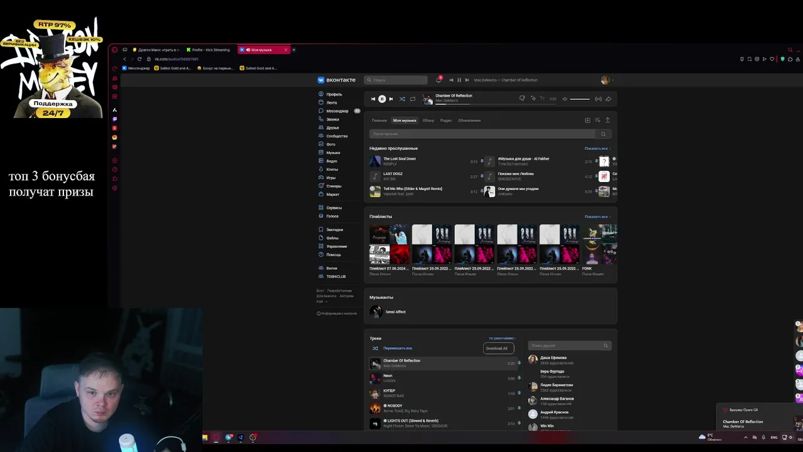Viewport: 803px width, 452px height.
Task: Show lyrics using the Tт icon
Action: tap(542, 98)
